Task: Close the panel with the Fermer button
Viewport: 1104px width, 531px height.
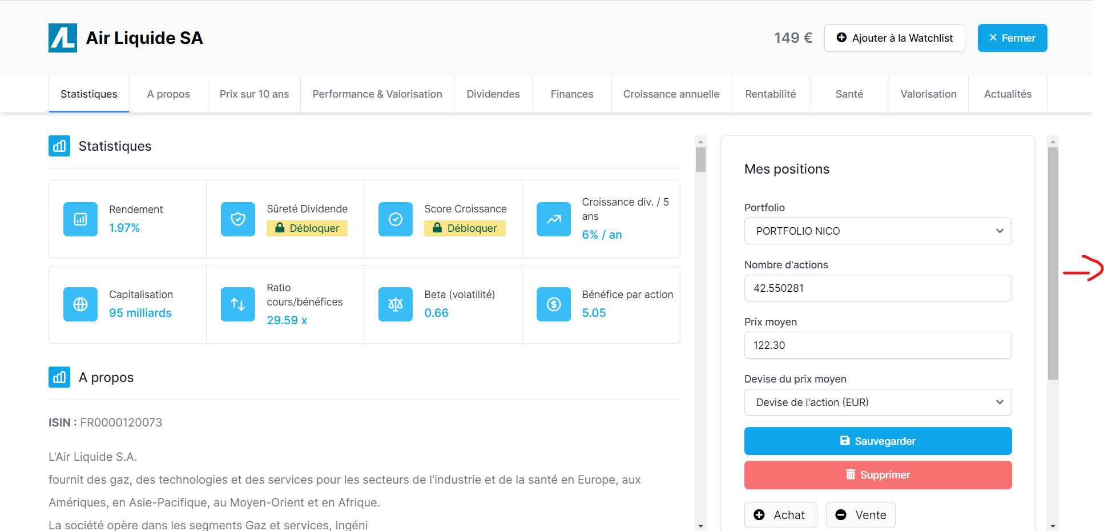Action: click(1013, 38)
